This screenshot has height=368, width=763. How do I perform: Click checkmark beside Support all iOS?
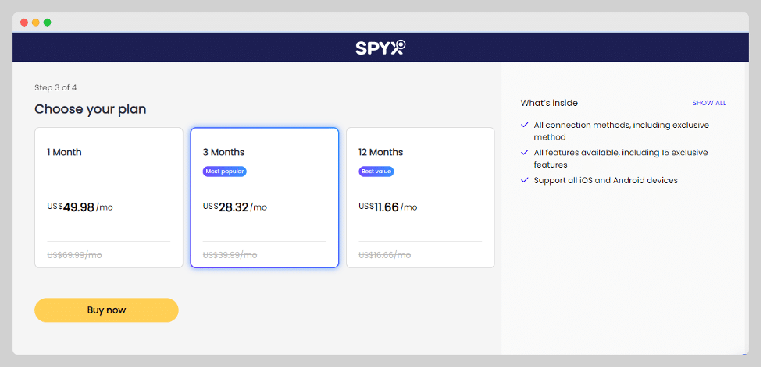click(x=525, y=180)
